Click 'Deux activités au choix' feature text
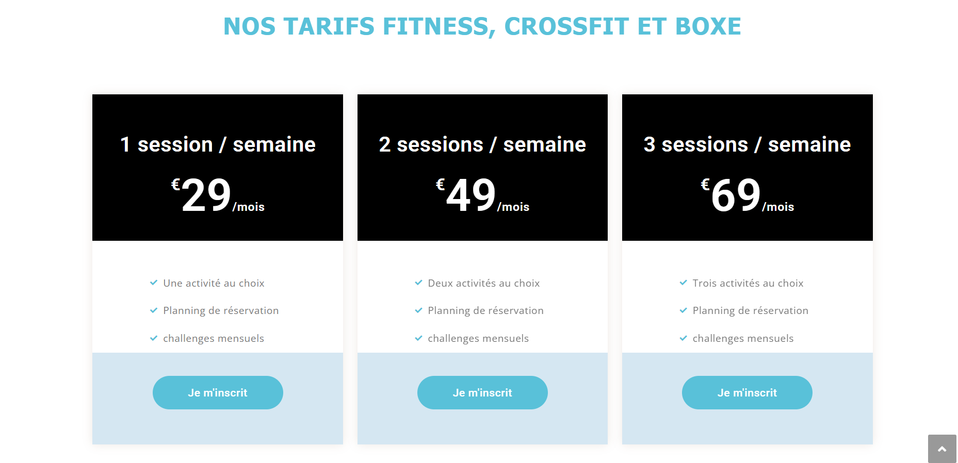The width and height of the screenshot is (958, 463). point(484,283)
